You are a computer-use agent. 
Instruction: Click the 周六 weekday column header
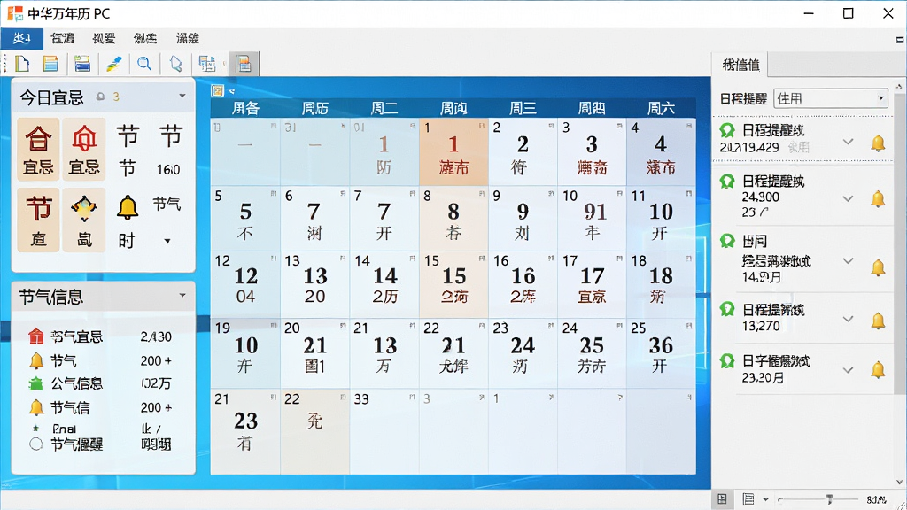point(661,108)
